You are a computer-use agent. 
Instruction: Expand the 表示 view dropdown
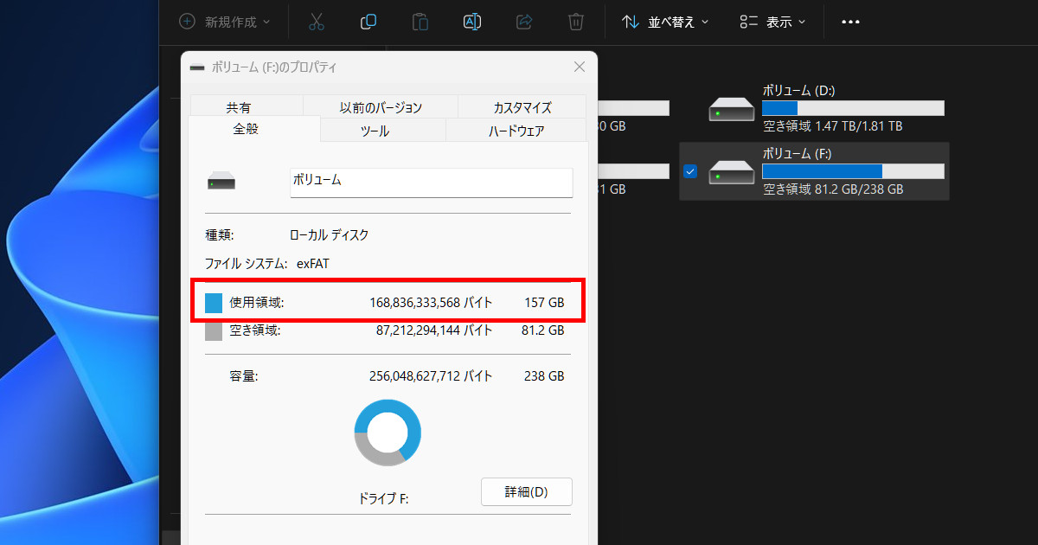pyautogui.click(x=772, y=22)
